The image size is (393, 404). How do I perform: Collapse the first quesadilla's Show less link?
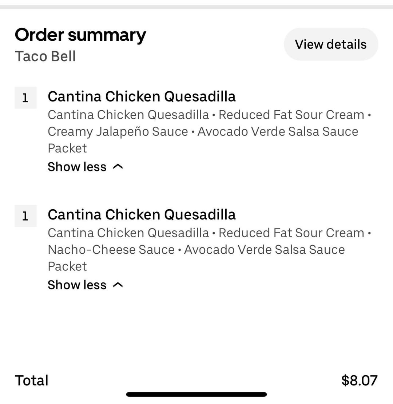click(77, 167)
